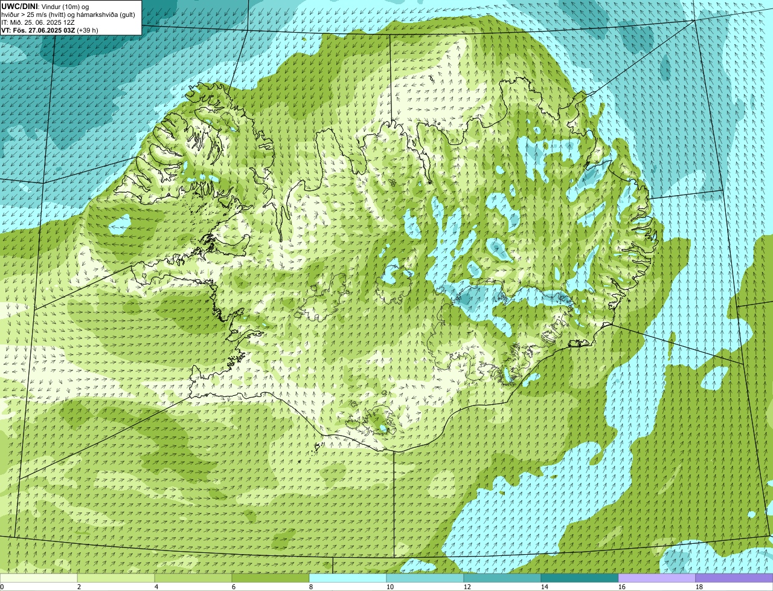This screenshot has height=591, width=773.
Task: Click the legend scale label '14'
Action: point(545,587)
